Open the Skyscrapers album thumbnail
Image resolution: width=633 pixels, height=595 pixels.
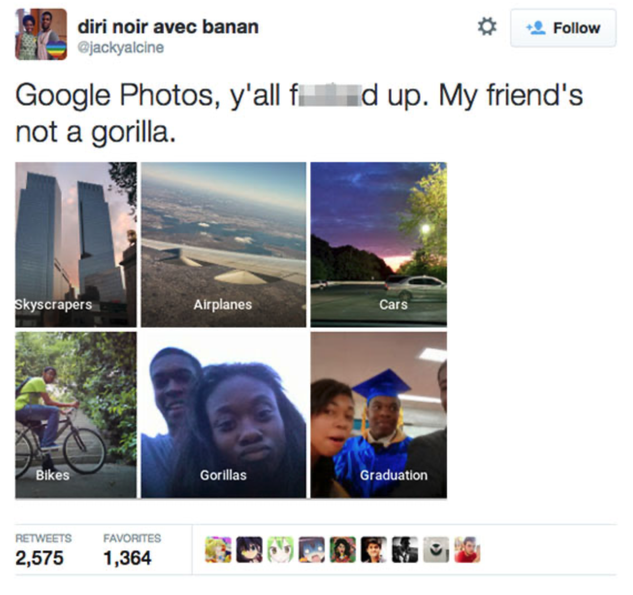coord(76,245)
